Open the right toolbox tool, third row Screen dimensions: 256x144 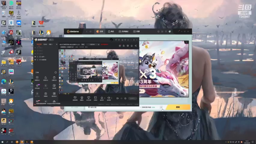(x=54, y=94)
